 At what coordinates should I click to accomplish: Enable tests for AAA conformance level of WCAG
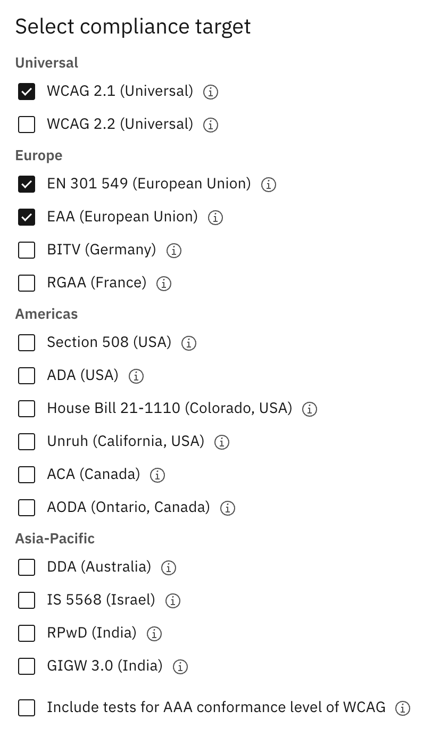pyautogui.click(x=26, y=708)
